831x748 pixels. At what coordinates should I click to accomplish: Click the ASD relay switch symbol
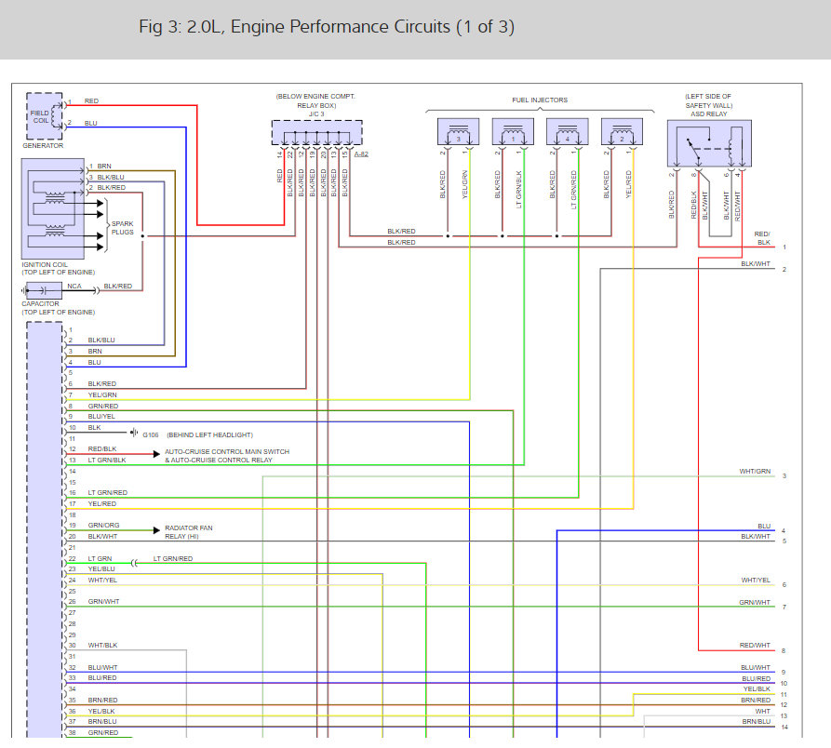coord(709,143)
